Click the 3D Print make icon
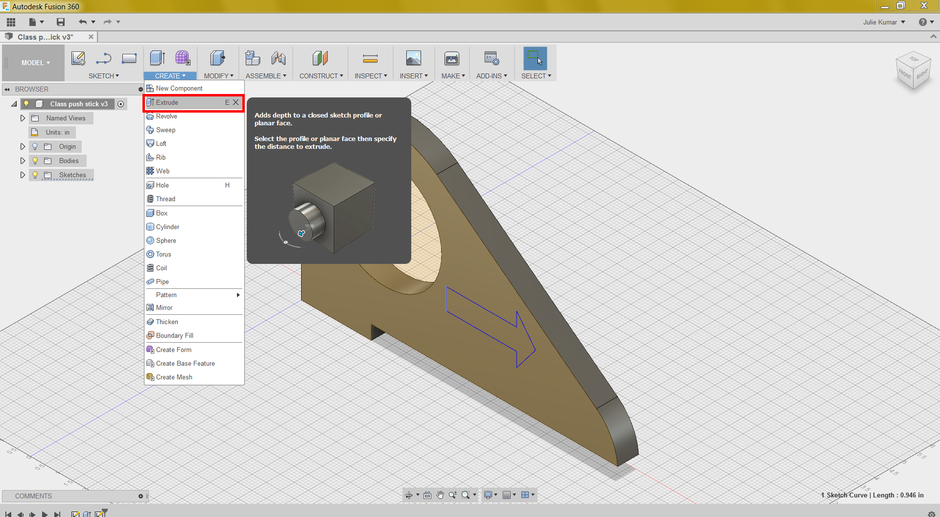Viewport: 940px width, 517px height. tap(452, 58)
